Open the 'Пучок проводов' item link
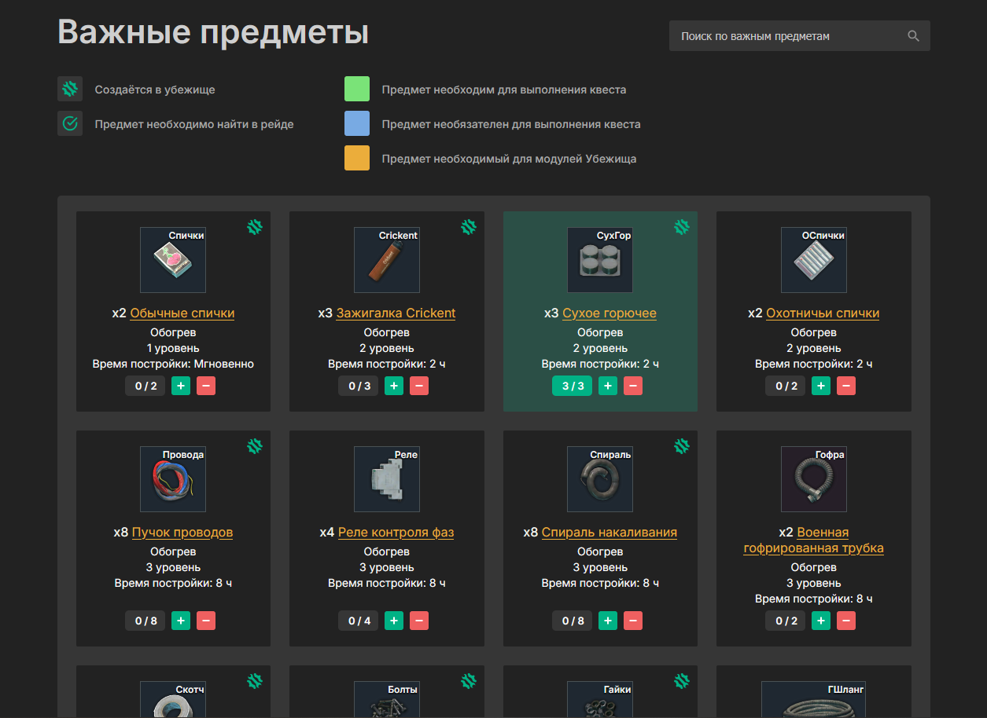987x718 pixels. point(182,532)
